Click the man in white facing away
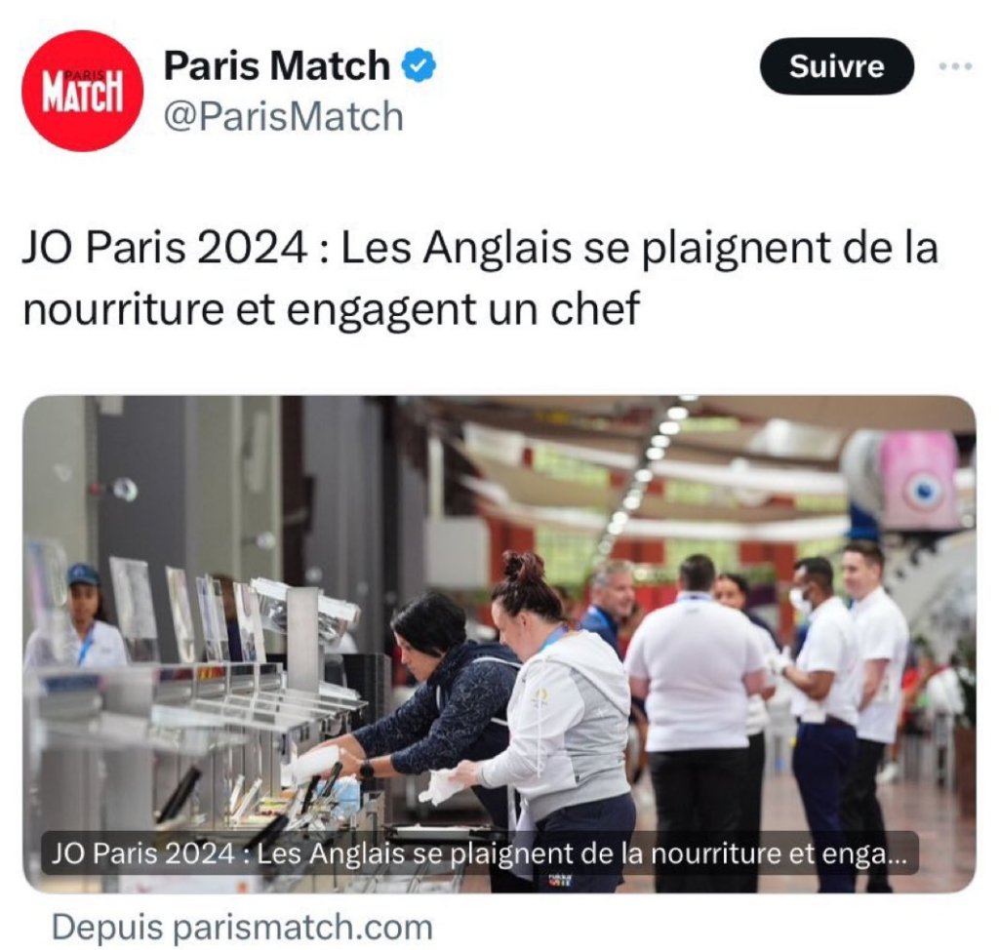Screen dimensions: 999x950 click(x=698, y=720)
